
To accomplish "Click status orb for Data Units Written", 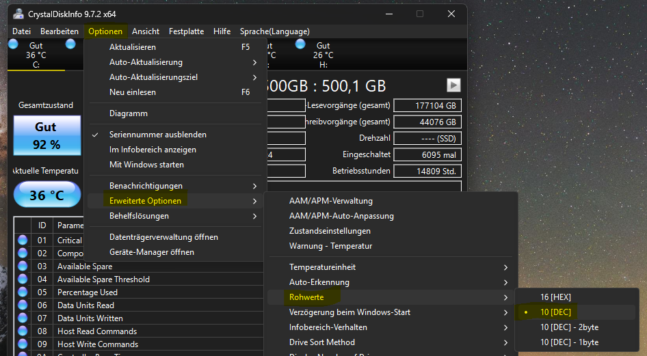I will (23, 318).
